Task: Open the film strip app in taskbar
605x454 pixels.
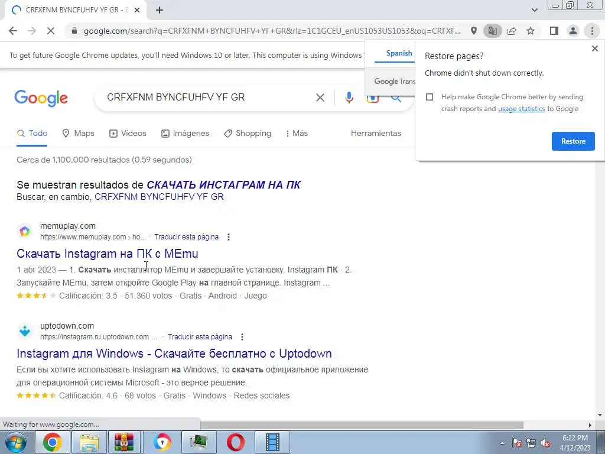Action: click(x=272, y=442)
